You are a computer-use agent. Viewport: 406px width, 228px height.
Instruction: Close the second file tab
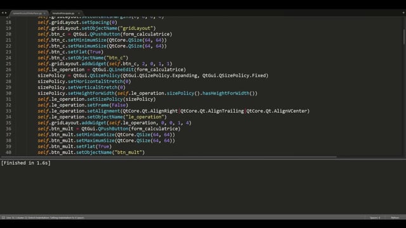point(79,13)
